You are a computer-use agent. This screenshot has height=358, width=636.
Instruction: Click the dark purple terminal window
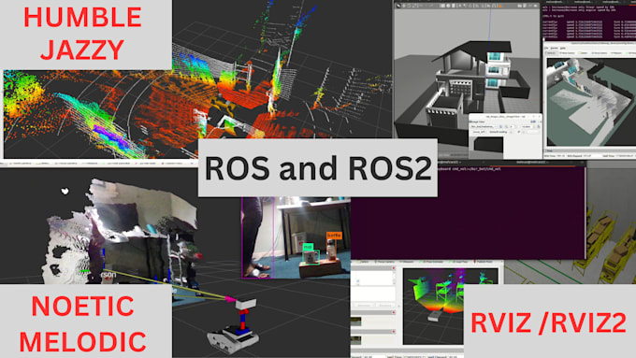tap(469, 211)
